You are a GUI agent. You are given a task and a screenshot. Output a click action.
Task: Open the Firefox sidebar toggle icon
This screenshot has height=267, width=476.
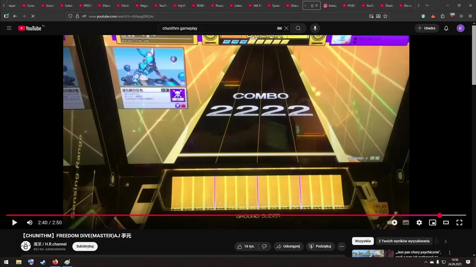[6, 16]
